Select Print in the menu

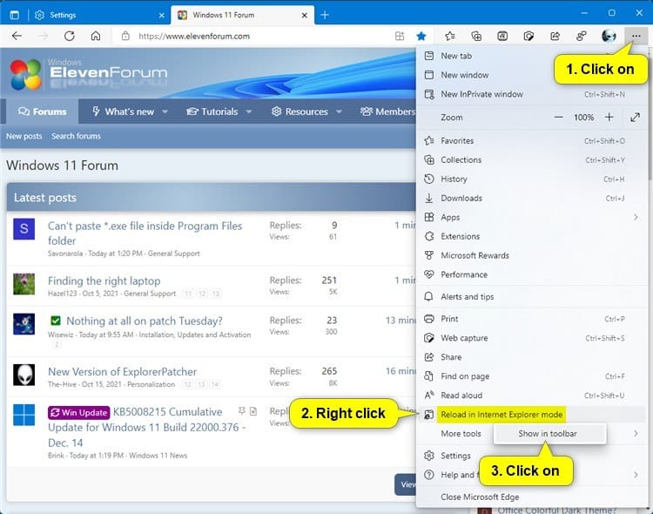[x=531, y=319]
